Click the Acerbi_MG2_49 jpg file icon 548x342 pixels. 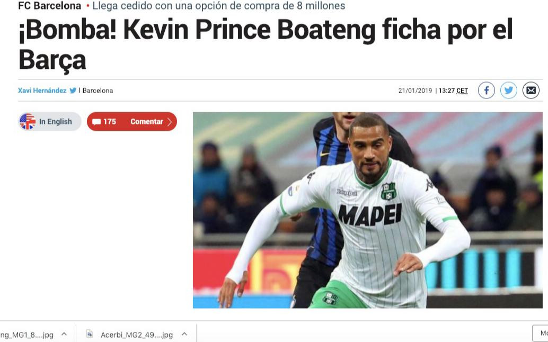tap(90, 334)
